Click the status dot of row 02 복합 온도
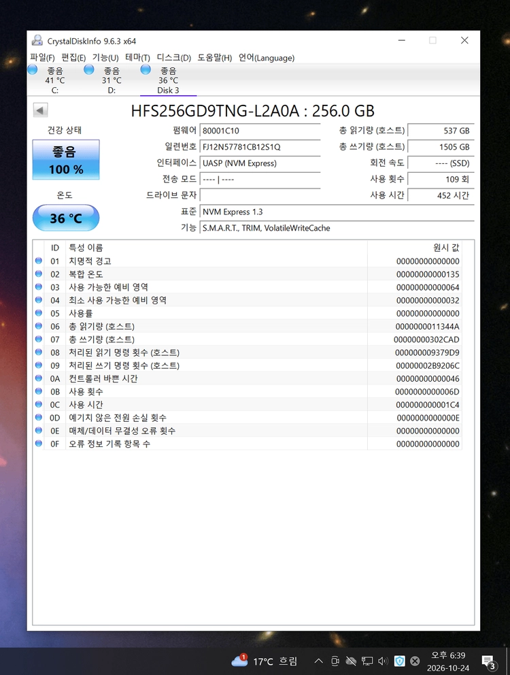 click(39, 274)
